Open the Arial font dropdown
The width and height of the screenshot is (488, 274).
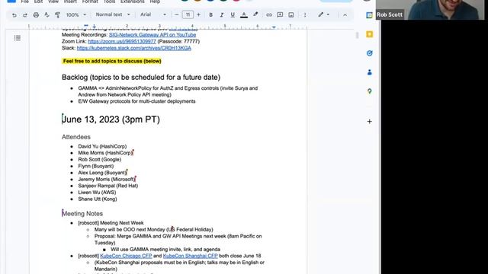pos(153,14)
